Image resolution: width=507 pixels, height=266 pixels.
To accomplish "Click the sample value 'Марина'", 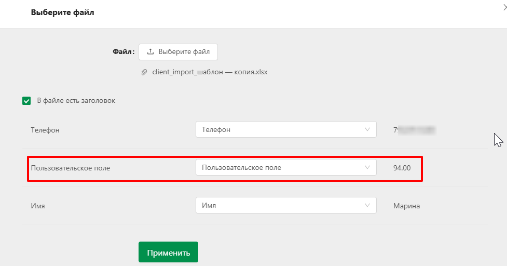I will 406,206.
